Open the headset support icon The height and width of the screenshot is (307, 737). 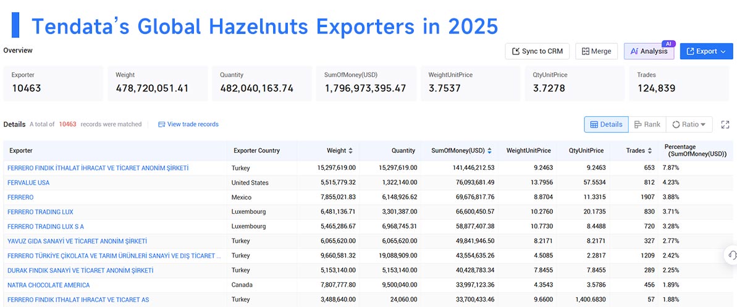731,255
